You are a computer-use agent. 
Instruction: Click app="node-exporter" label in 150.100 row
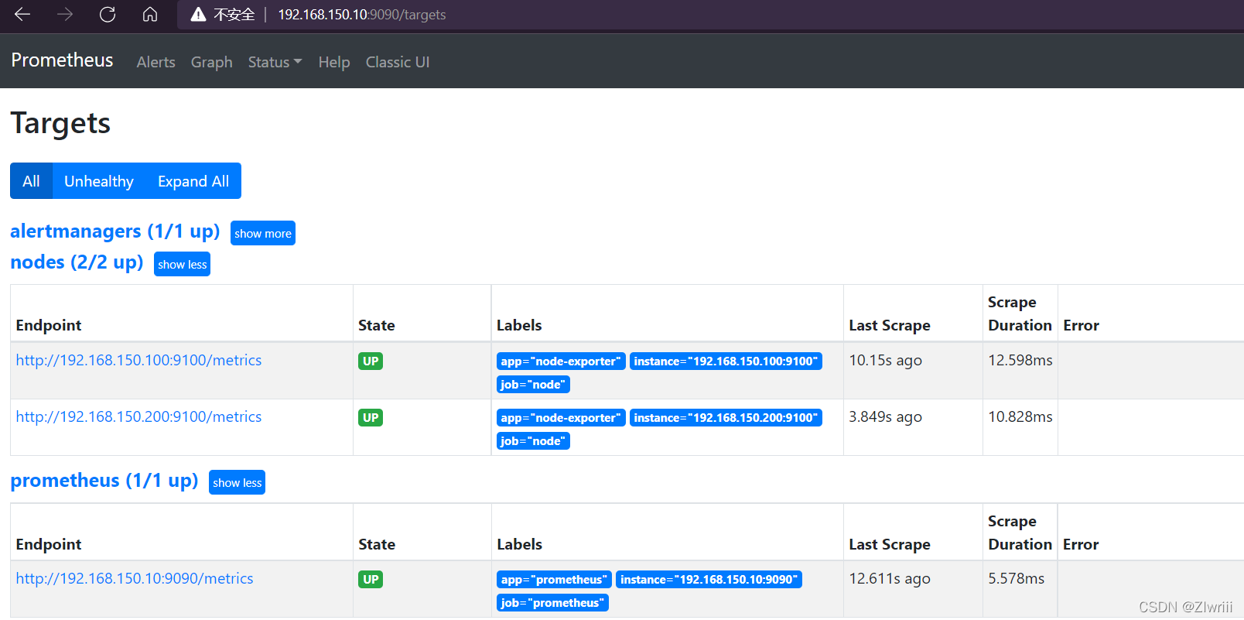(561, 361)
